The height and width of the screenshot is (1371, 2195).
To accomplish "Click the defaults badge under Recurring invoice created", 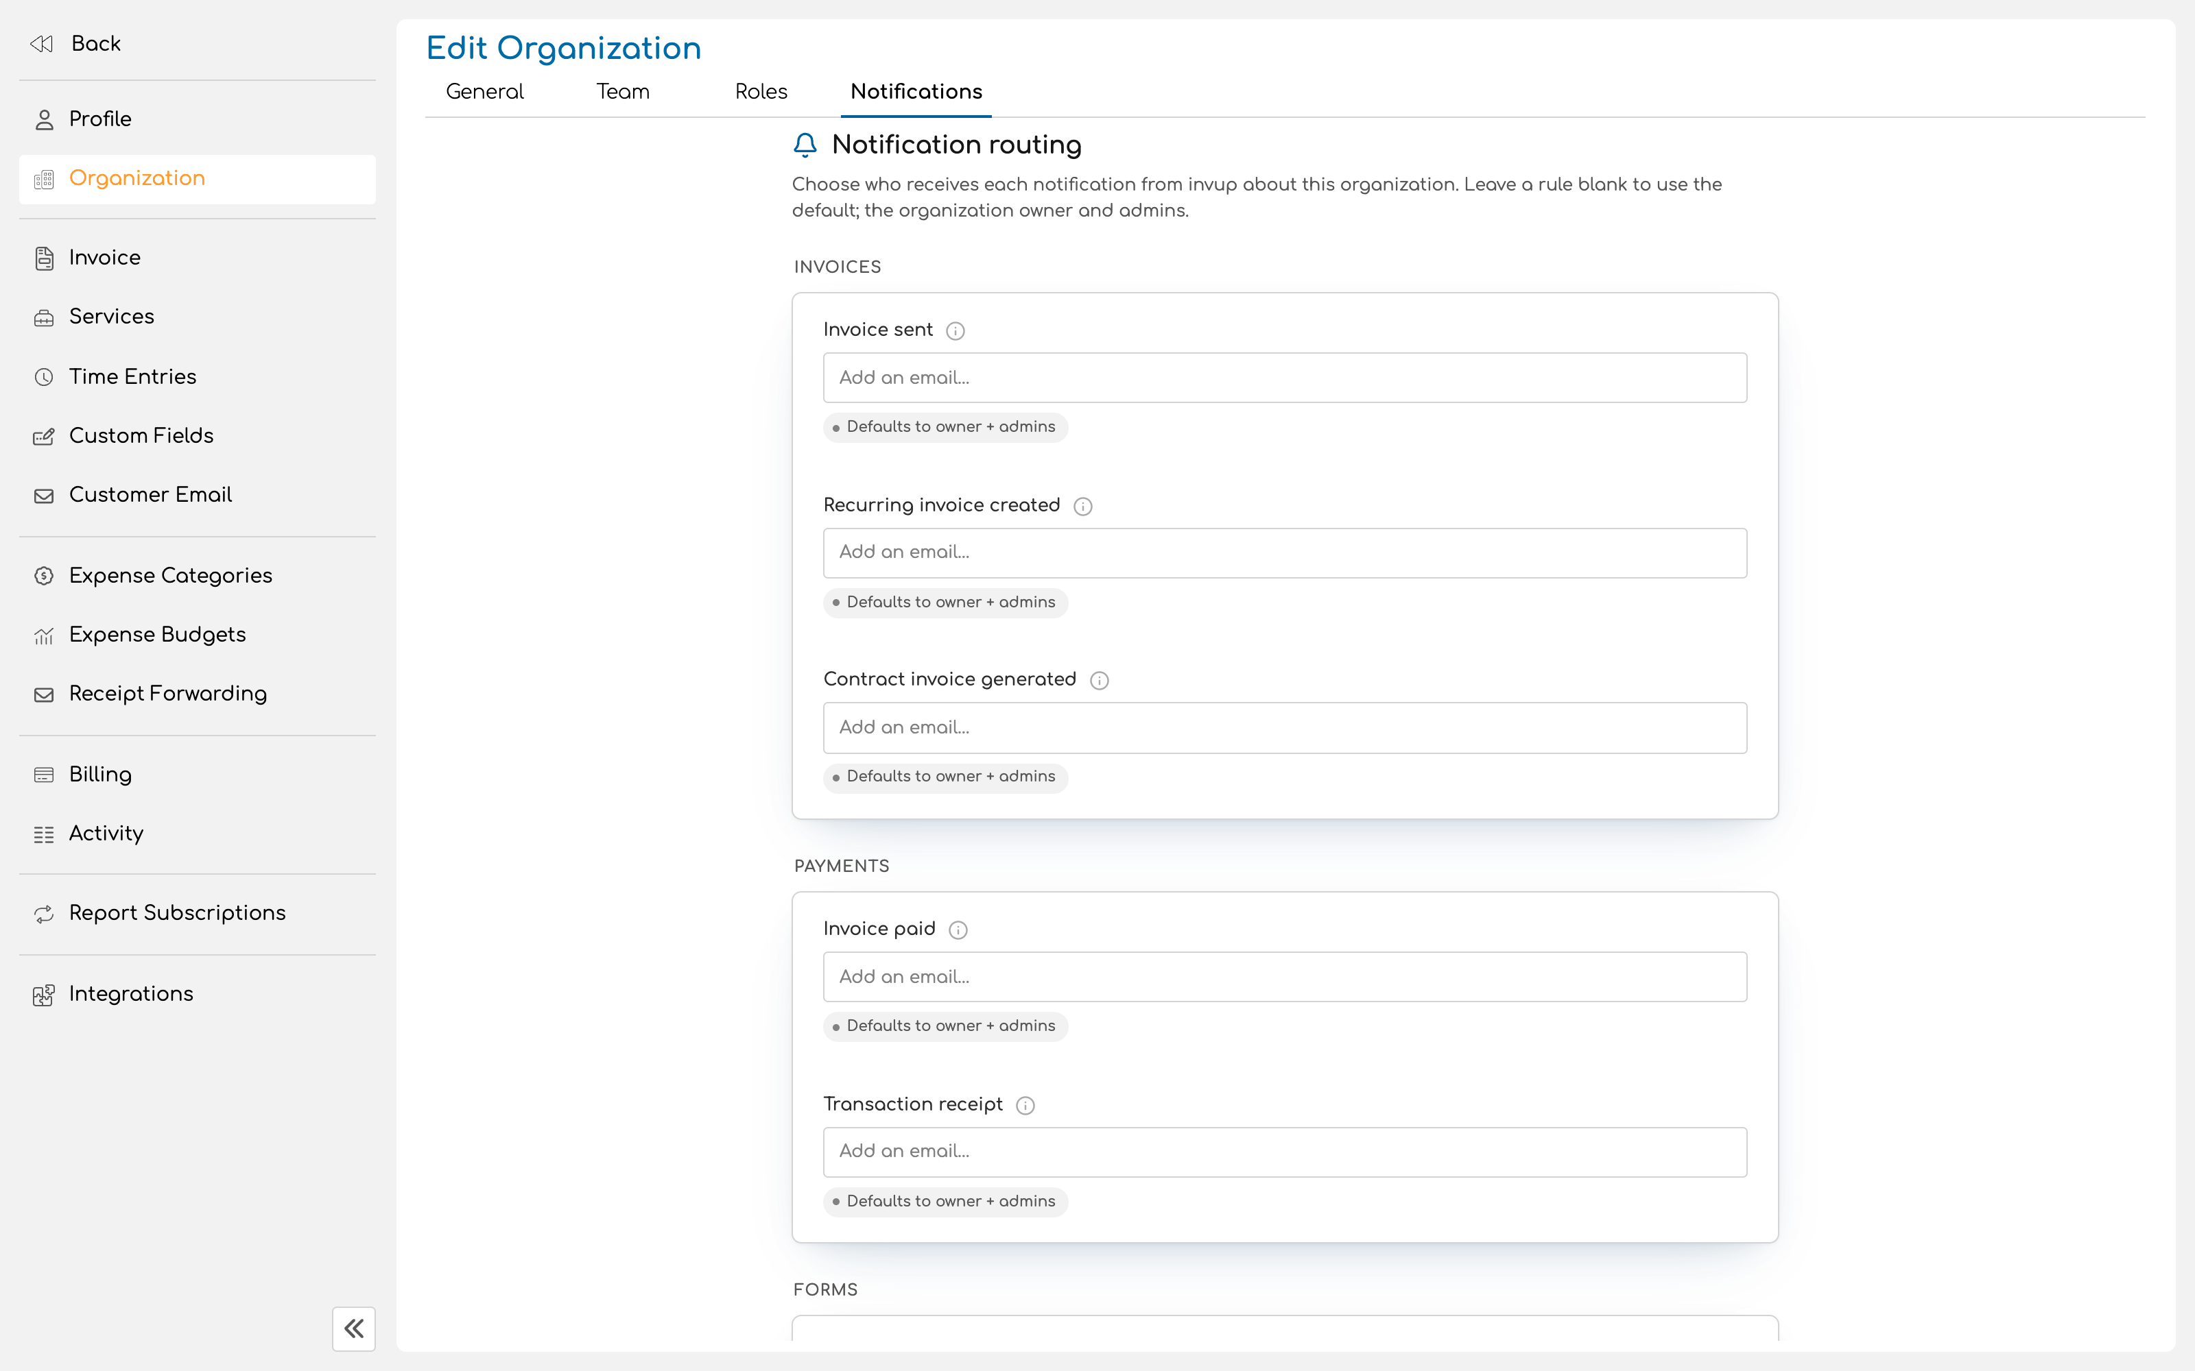I will [945, 602].
